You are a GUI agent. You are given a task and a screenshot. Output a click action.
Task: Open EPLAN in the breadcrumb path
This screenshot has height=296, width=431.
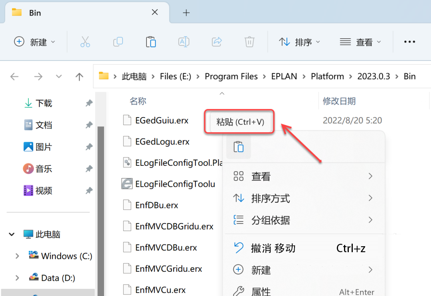point(284,76)
